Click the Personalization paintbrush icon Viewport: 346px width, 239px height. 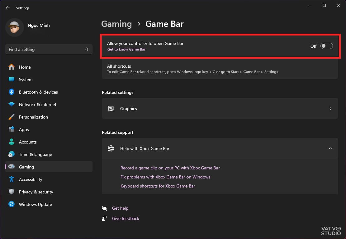12,117
